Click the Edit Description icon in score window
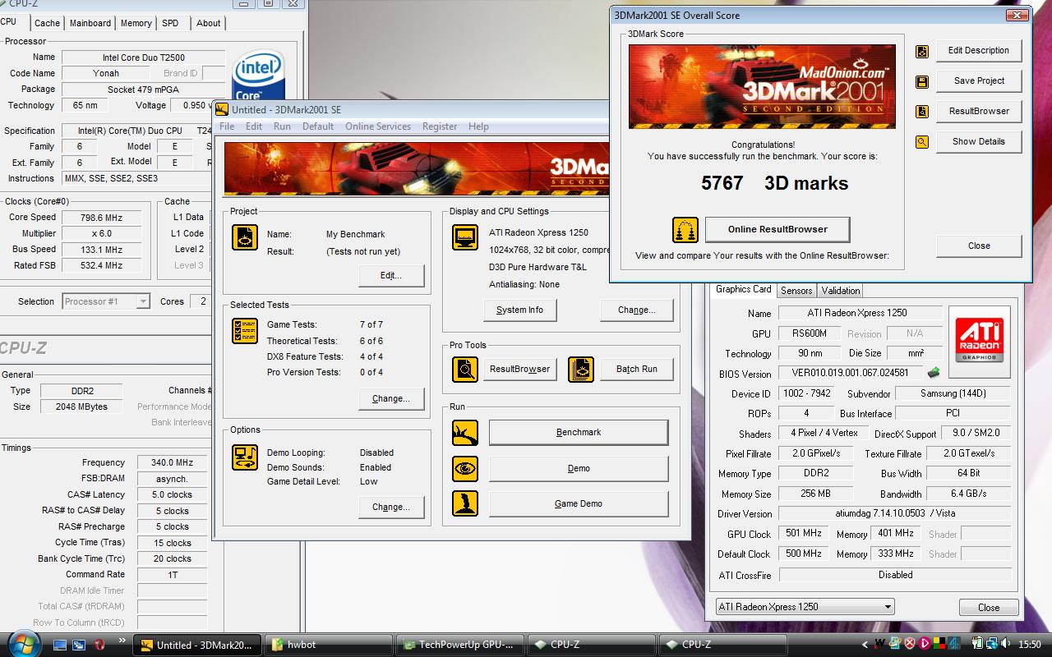The height and width of the screenshot is (657, 1052). pos(922,51)
